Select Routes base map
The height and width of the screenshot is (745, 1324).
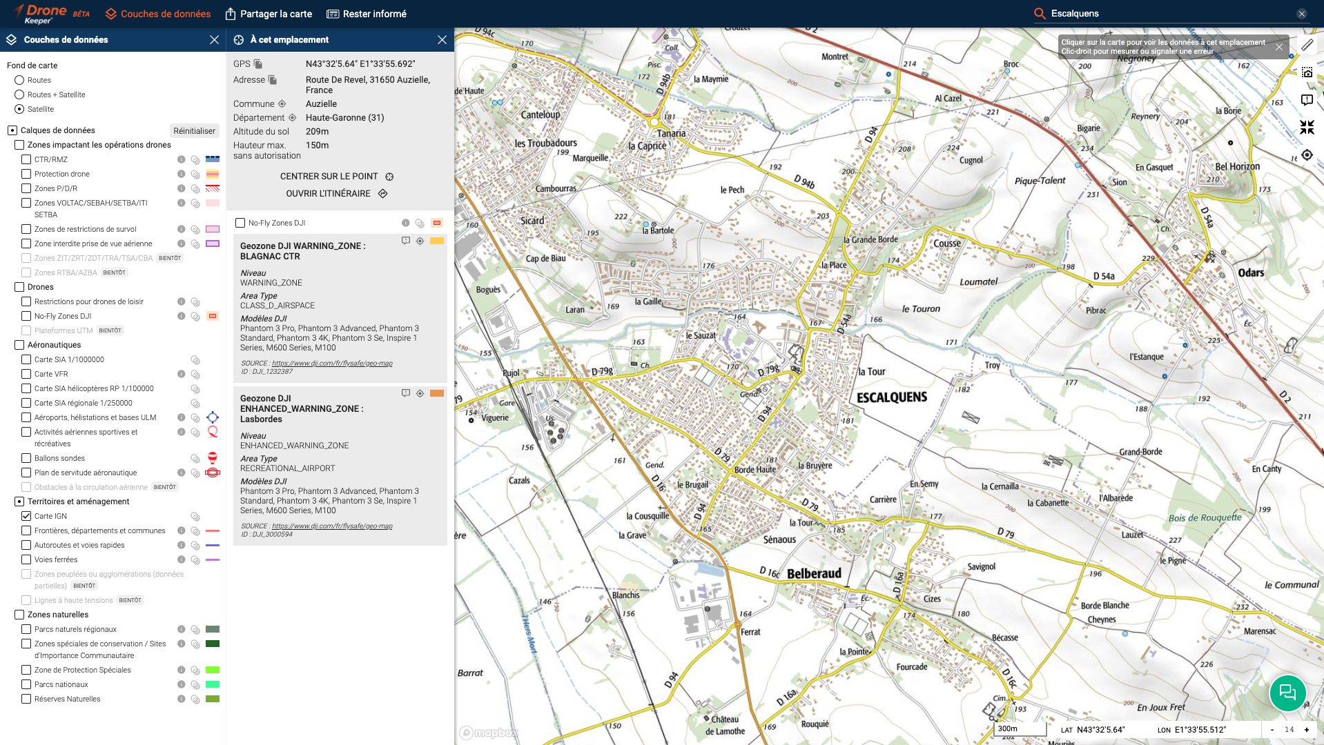click(x=19, y=80)
